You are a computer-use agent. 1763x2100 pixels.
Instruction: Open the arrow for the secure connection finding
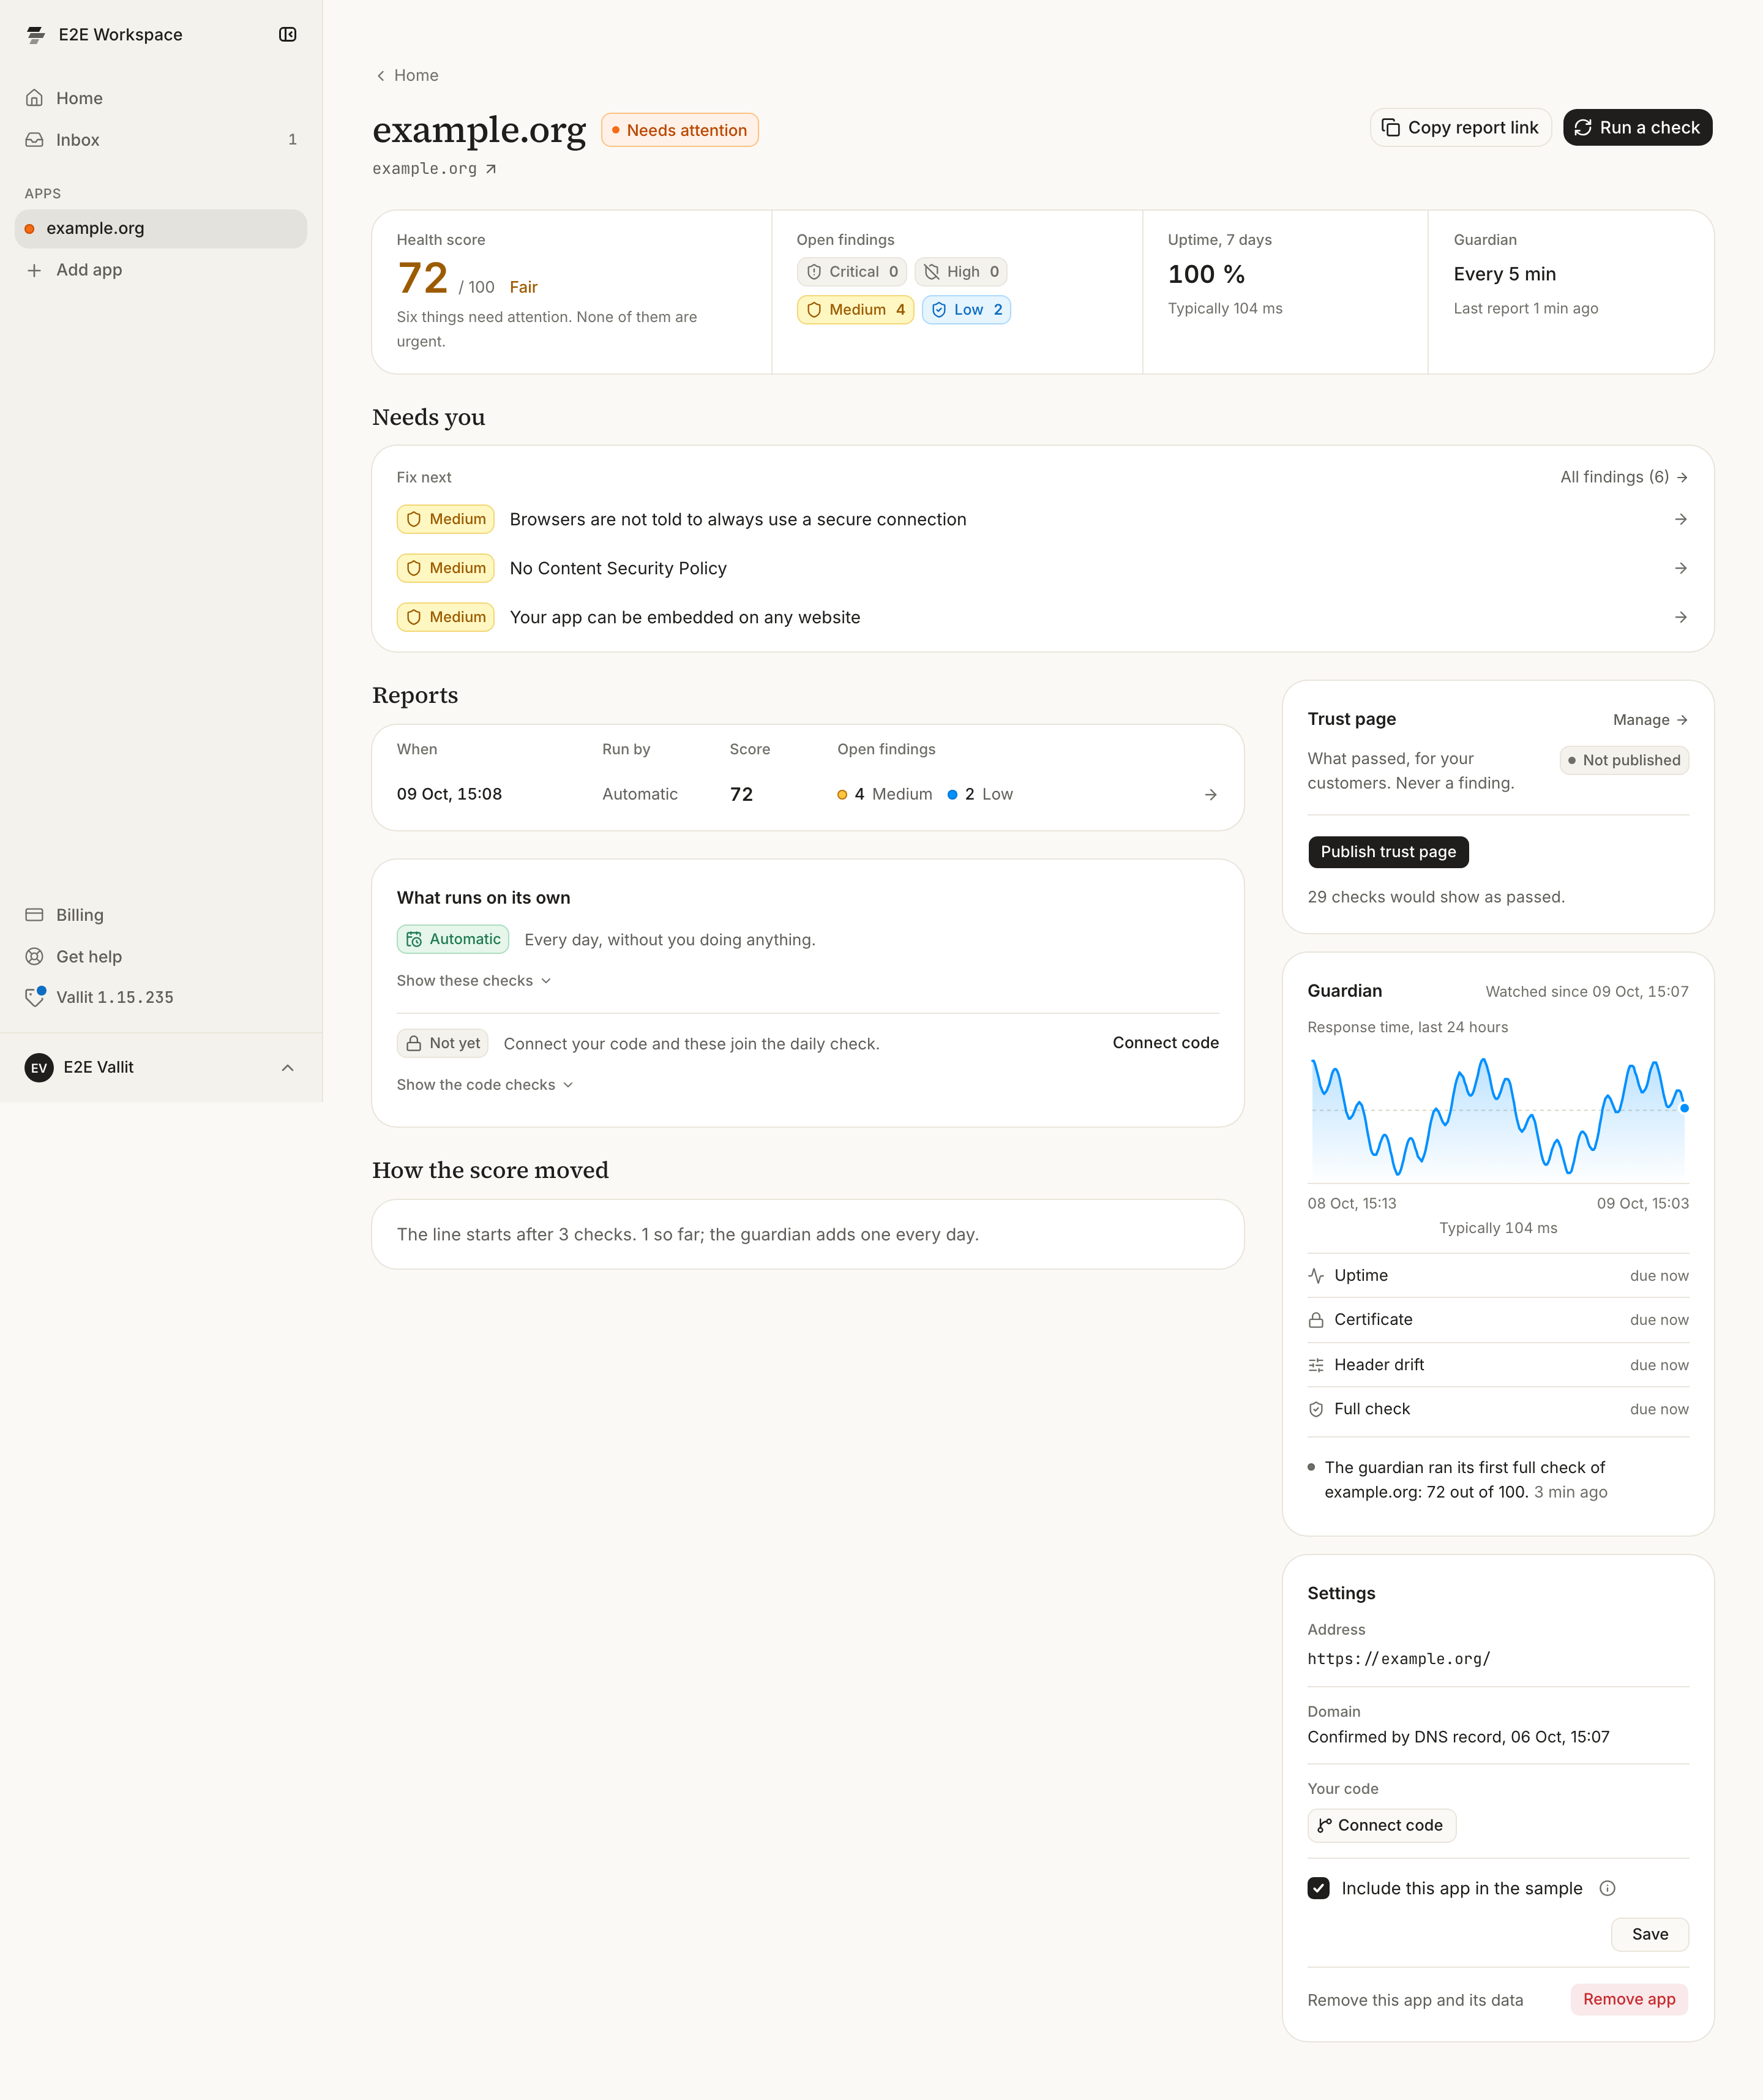pyautogui.click(x=1680, y=519)
